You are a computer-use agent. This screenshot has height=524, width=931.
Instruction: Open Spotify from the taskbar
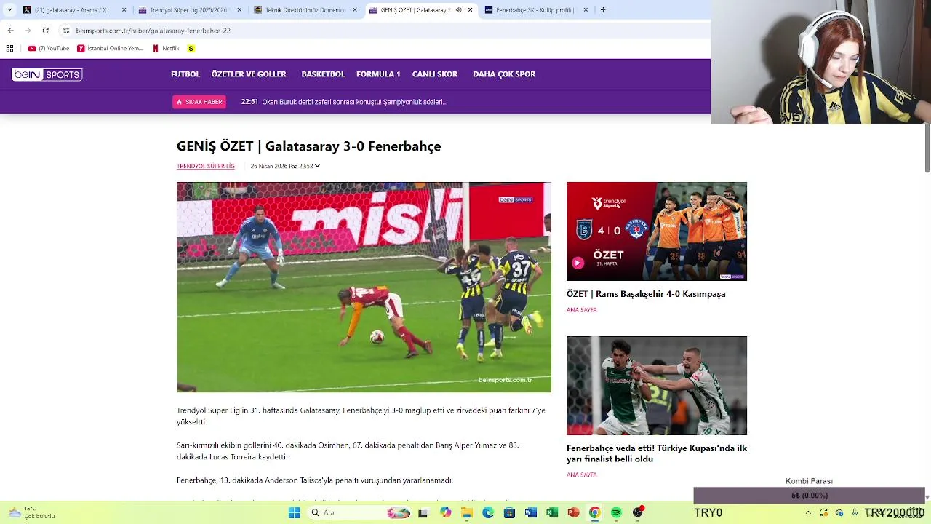pyautogui.click(x=616, y=512)
